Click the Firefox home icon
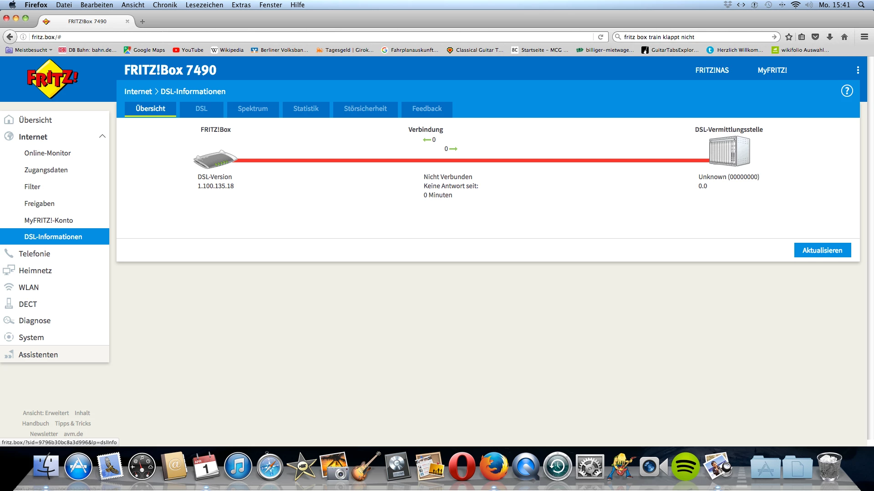 (x=844, y=37)
